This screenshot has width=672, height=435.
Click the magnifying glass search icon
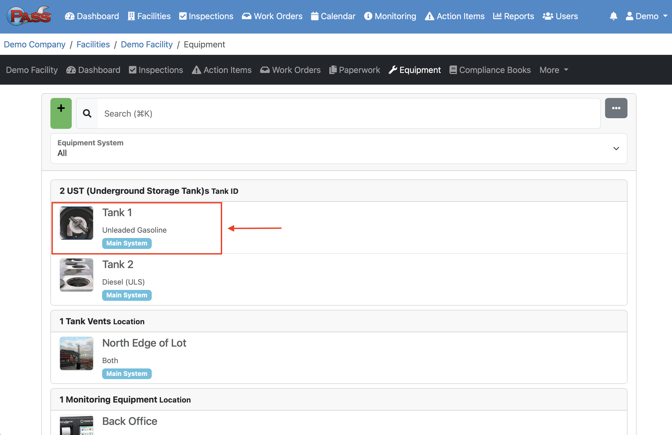(87, 113)
